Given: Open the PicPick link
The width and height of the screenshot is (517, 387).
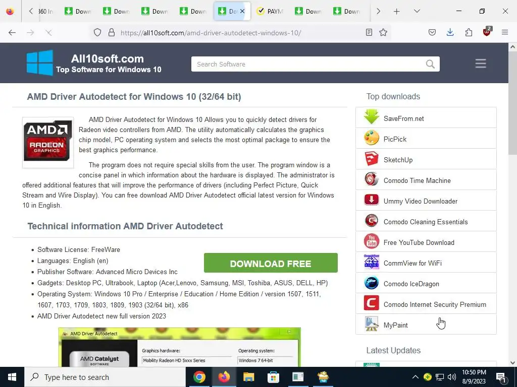Looking at the screenshot, I should click(395, 139).
